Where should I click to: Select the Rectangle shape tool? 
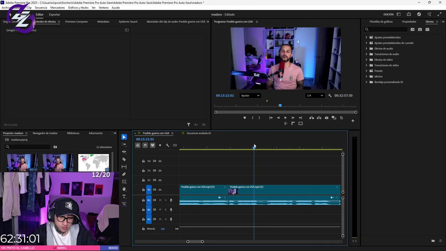(x=124, y=182)
